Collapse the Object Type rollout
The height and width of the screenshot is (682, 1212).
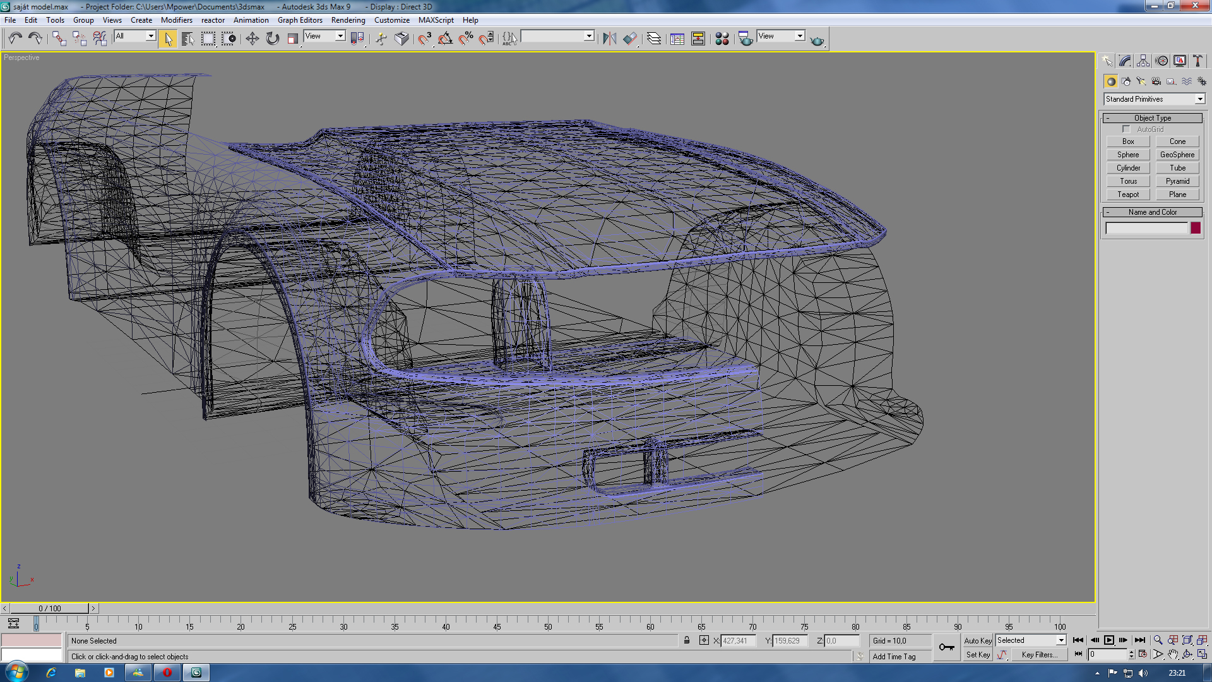[x=1152, y=118]
